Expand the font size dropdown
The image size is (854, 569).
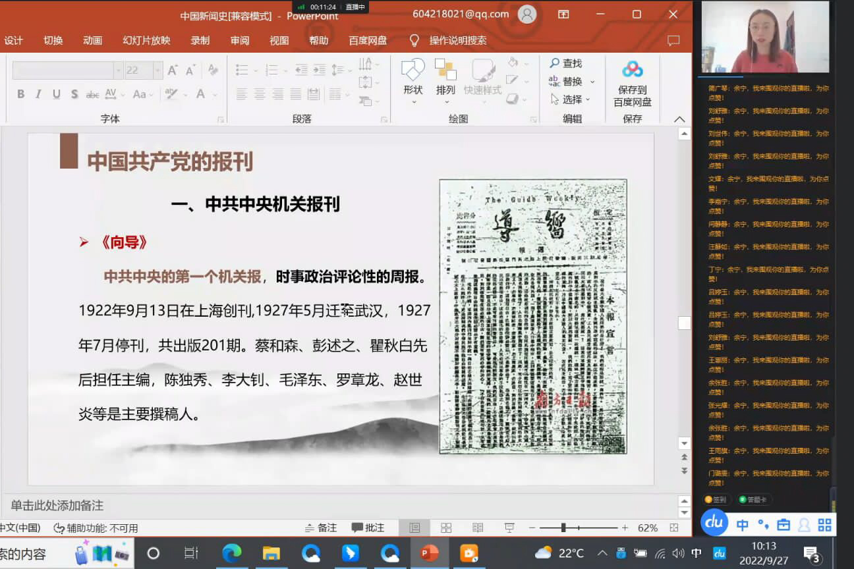pos(157,70)
